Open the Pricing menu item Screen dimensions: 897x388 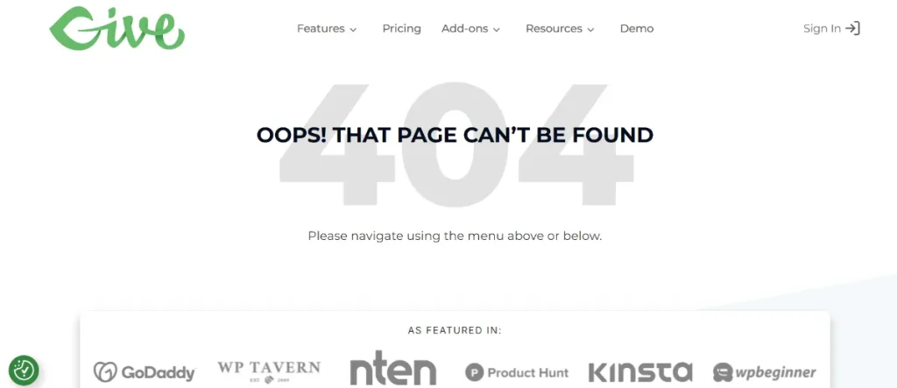pyautogui.click(x=401, y=29)
